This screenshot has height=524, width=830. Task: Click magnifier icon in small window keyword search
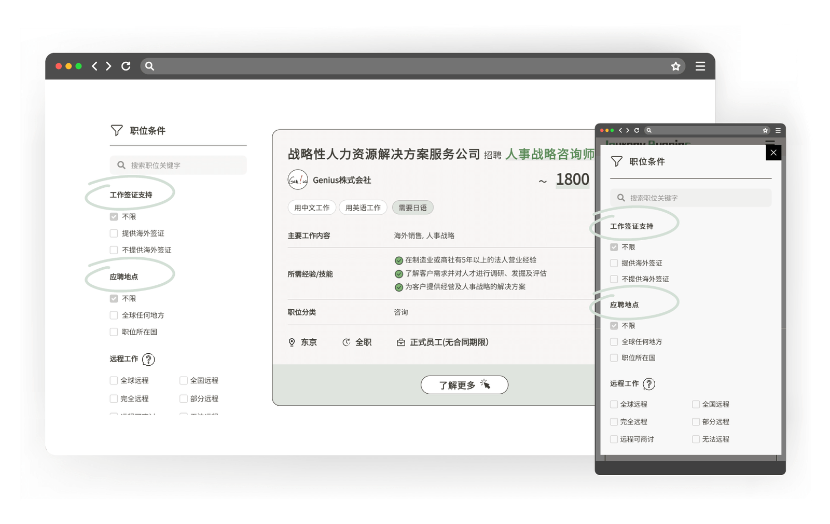(x=621, y=198)
